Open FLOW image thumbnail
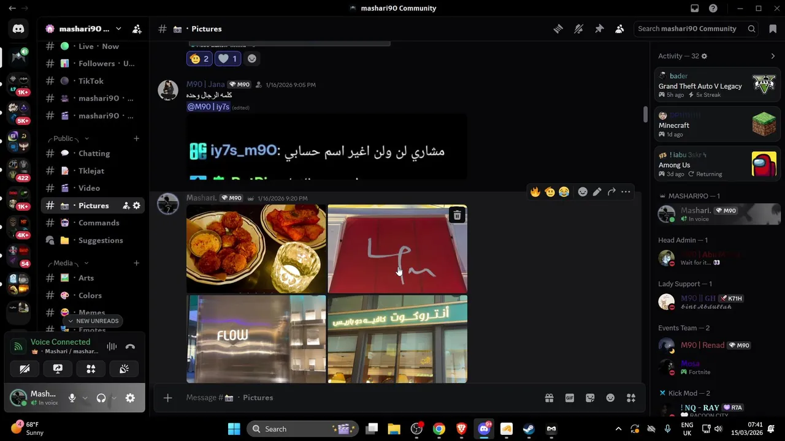Viewport: 785px width, 441px height. [256, 339]
